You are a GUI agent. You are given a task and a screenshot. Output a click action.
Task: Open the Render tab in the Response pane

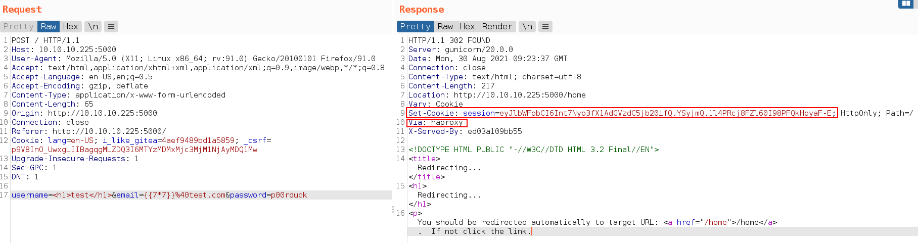(x=496, y=27)
